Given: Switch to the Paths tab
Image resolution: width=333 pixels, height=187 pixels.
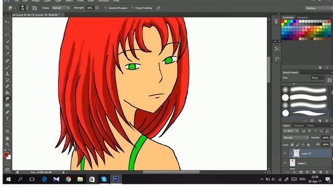Looking at the screenshot, I should click(x=310, y=126).
